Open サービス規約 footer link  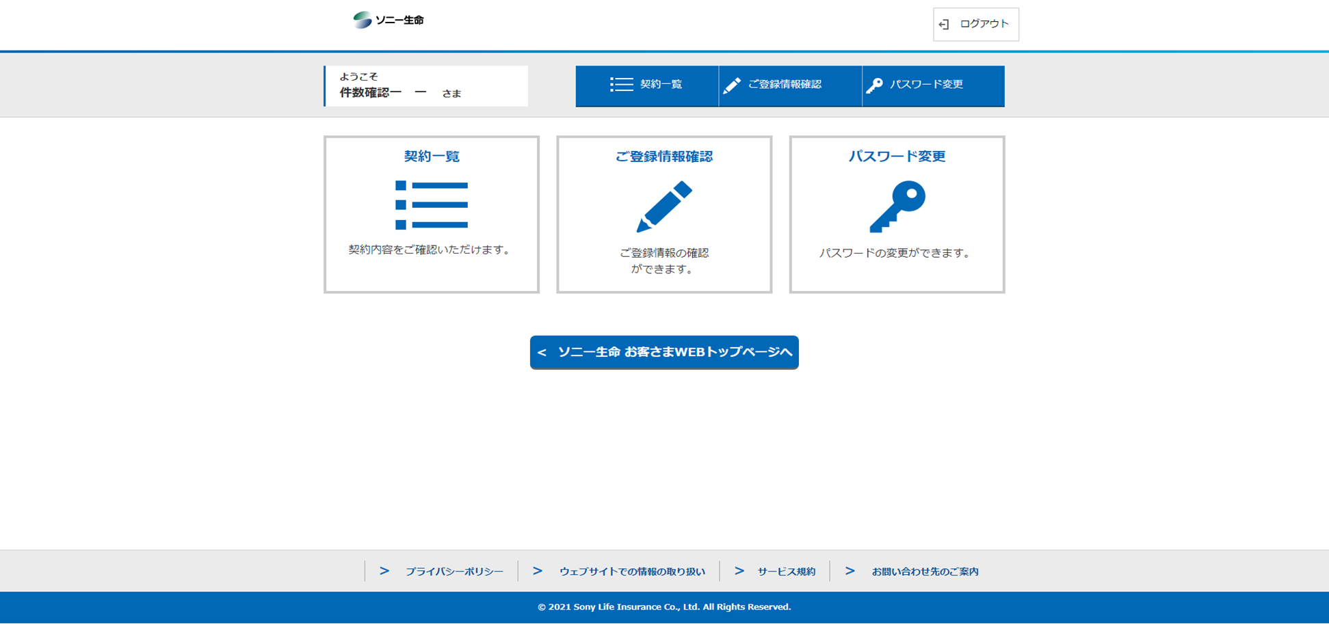pyautogui.click(x=786, y=571)
